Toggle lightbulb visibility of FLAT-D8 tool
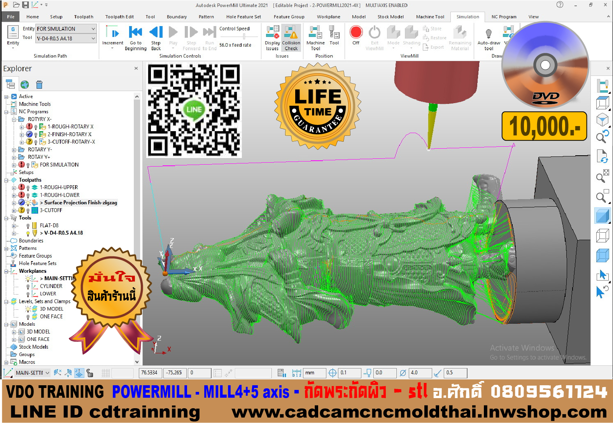Image resolution: width=613 pixels, height=423 pixels. 28,226
